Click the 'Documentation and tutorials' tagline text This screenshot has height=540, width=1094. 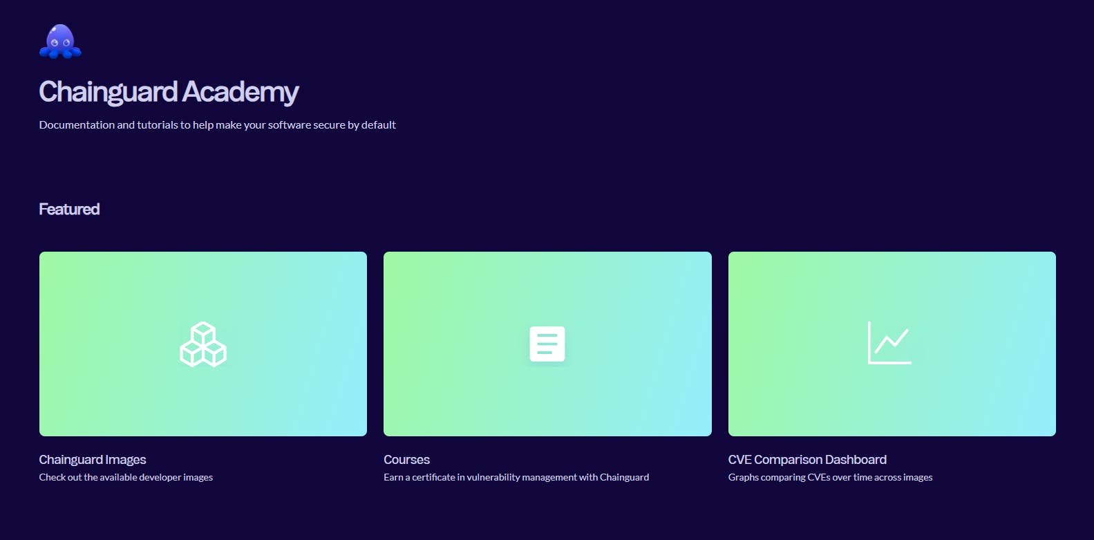[218, 125]
